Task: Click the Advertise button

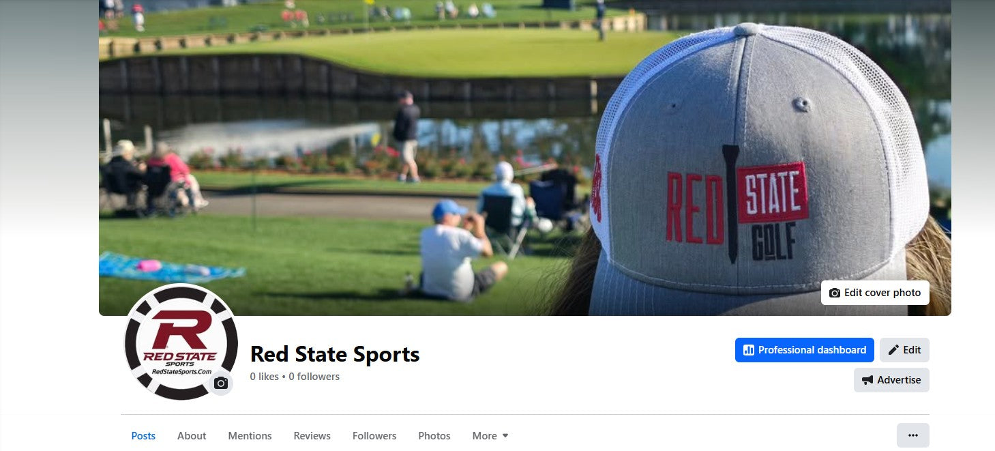Action: click(891, 380)
